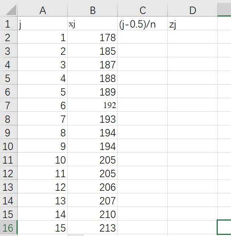Select row 16 header
Image resolution: width=231 pixels, height=236 pixels.
click(x=8, y=227)
